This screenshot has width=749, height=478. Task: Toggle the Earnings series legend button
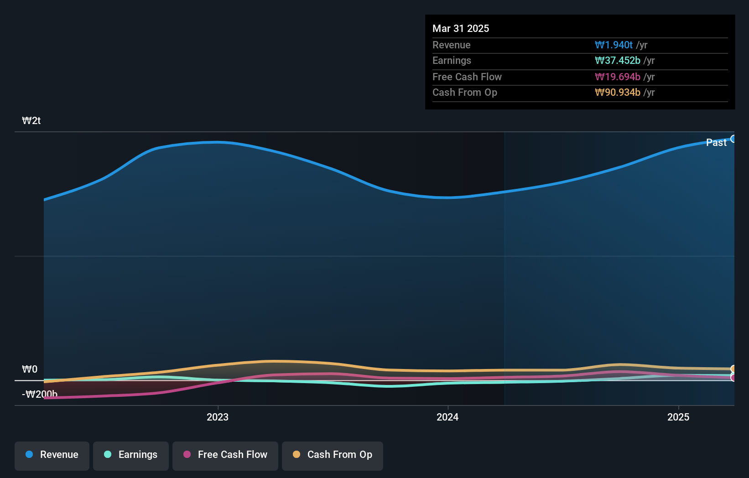tap(131, 456)
